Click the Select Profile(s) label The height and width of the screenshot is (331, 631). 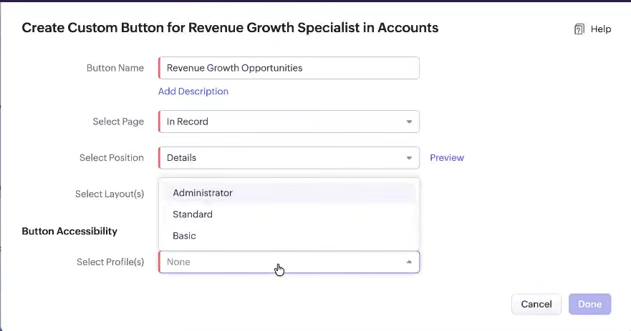(x=110, y=262)
